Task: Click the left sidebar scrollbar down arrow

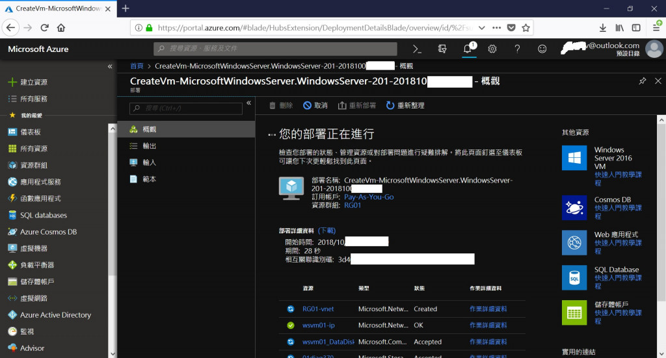Action: coord(112,353)
